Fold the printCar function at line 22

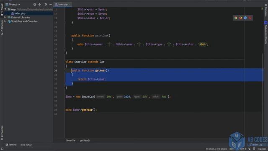64,36
